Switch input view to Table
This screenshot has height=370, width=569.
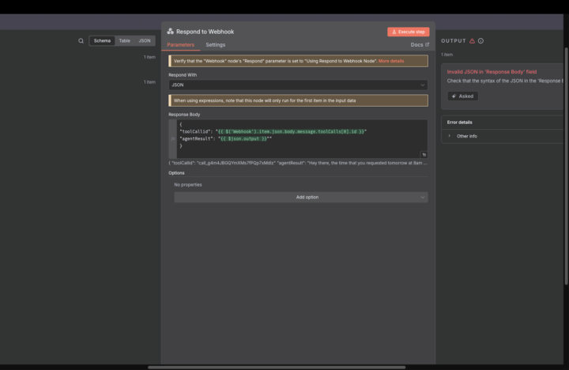(125, 40)
